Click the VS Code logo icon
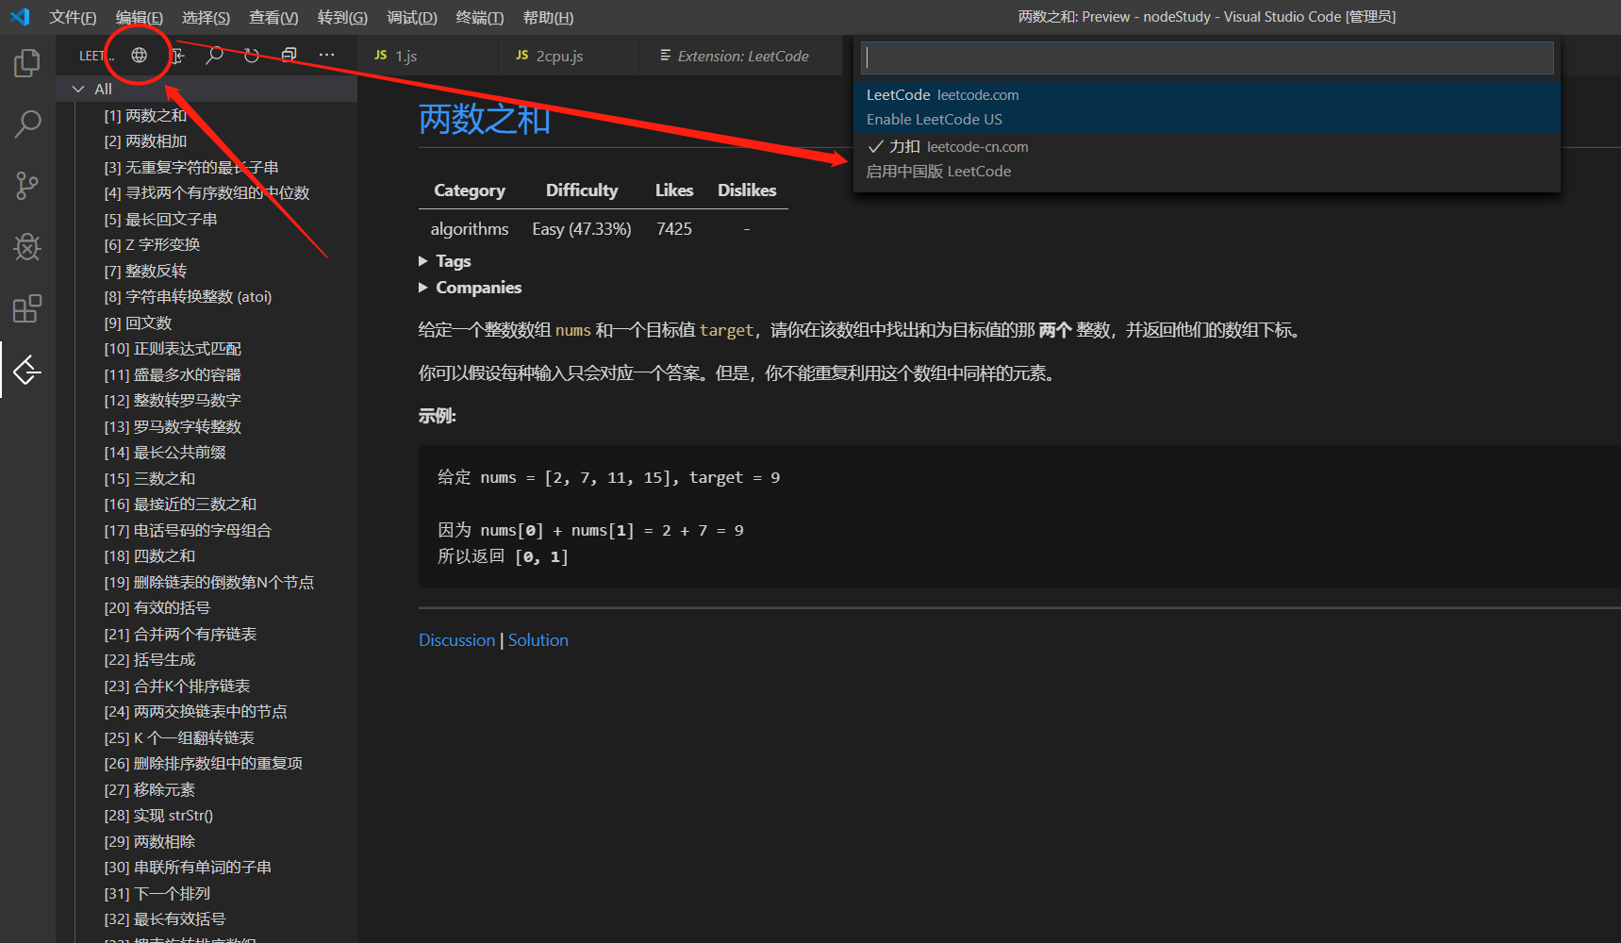The width and height of the screenshot is (1621, 943). pos(20,17)
